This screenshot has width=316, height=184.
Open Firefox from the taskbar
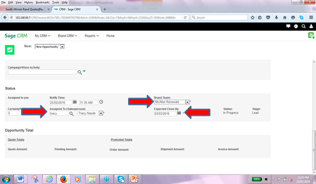click(64, 179)
